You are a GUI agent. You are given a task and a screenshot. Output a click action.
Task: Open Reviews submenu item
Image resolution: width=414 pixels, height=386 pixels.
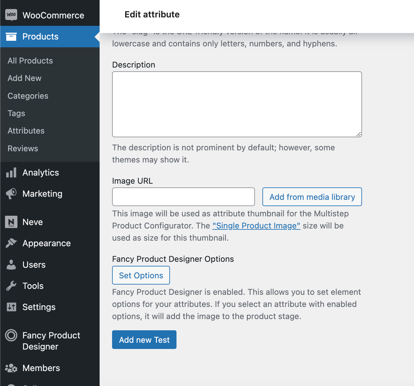23,148
